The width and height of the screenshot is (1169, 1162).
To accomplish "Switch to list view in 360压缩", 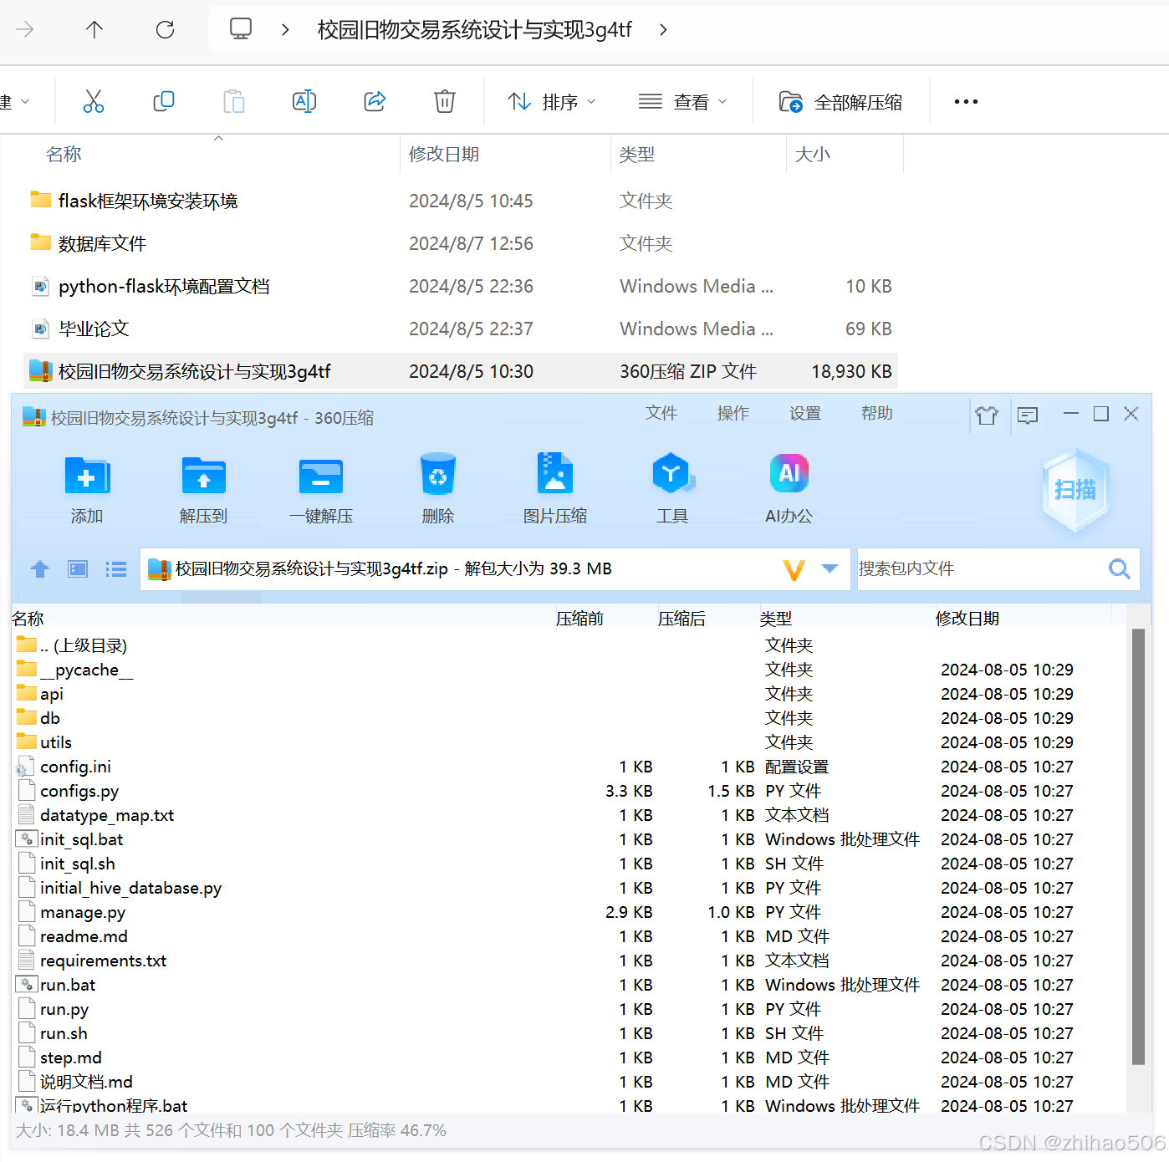I will 116,569.
